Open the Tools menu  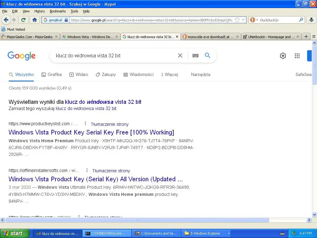(x=74, y=11)
